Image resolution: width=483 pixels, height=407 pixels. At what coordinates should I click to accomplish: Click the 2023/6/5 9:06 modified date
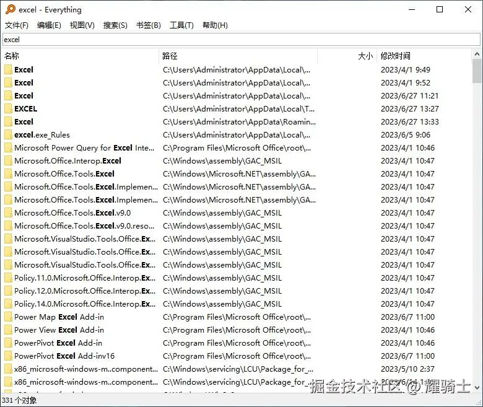click(406, 134)
